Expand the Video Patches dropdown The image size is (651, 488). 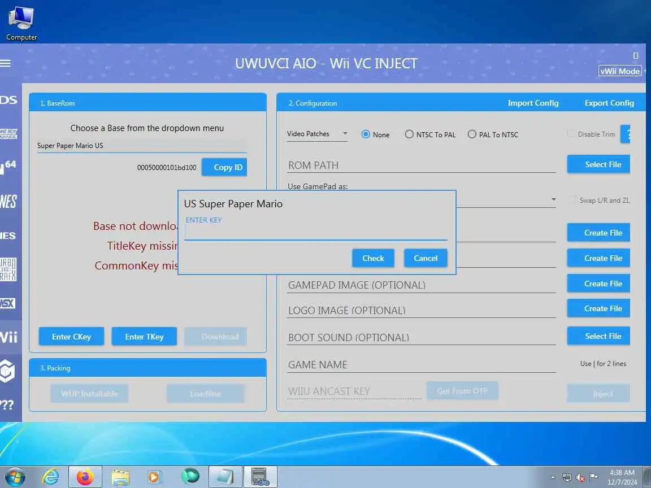click(x=317, y=134)
